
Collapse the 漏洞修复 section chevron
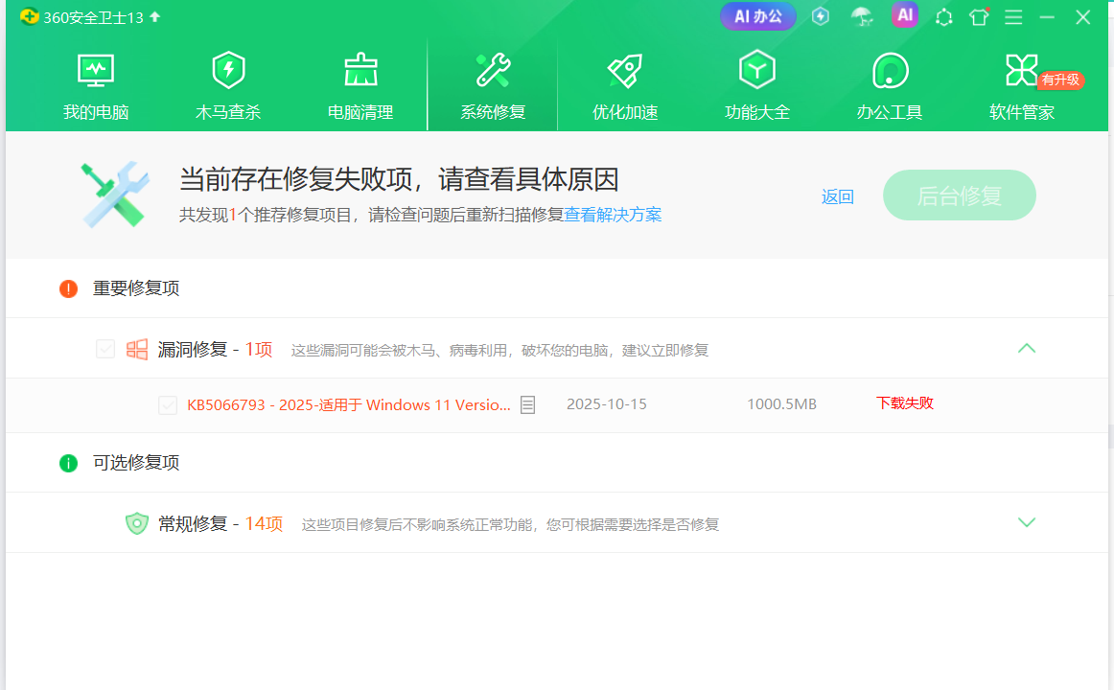(x=1027, y=349)
